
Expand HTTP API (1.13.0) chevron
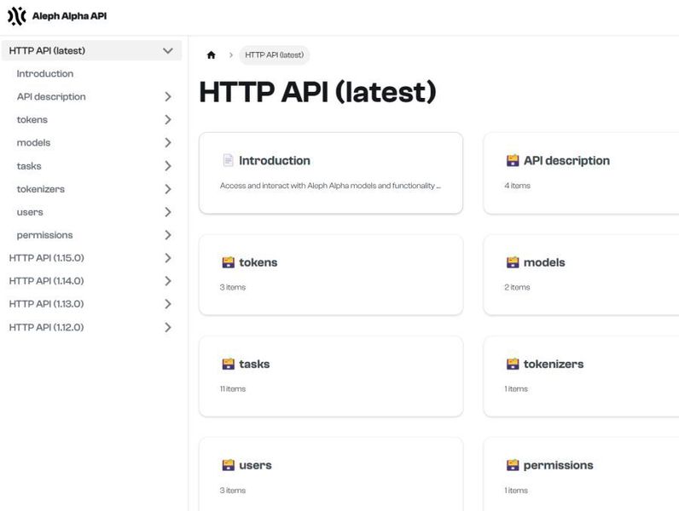tap(168, 304)
